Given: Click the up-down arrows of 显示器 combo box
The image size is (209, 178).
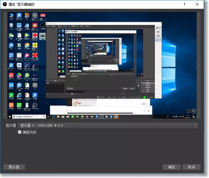Looking at the screenshot, I should (x=195, y=125).
